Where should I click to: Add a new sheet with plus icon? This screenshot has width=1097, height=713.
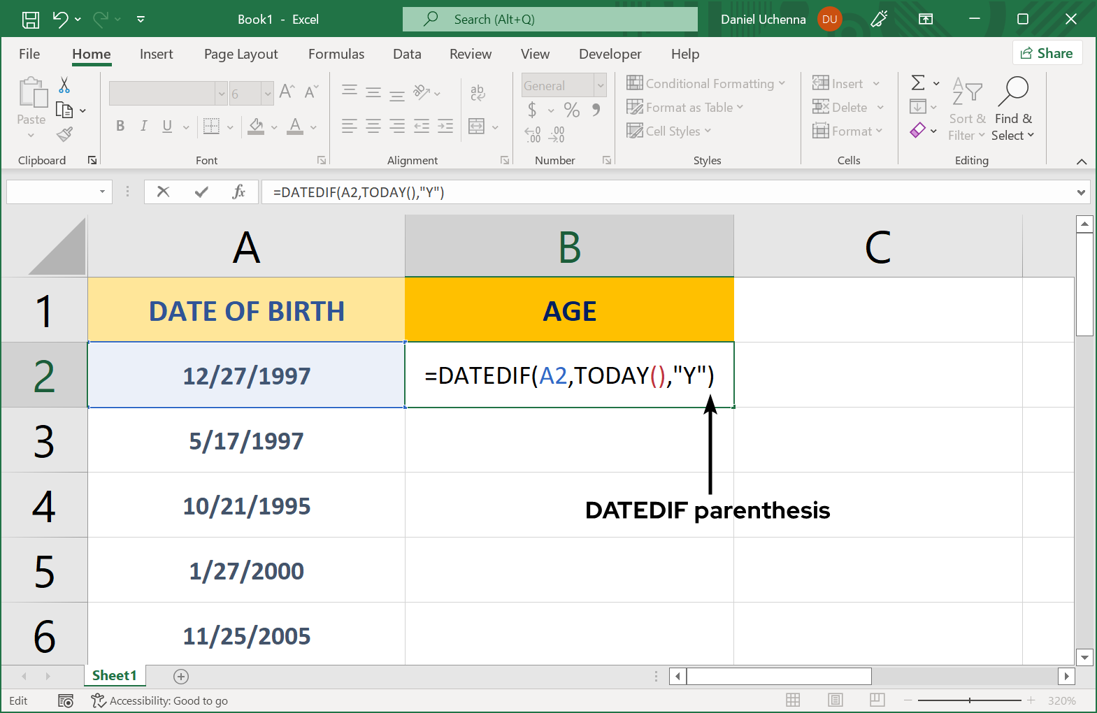(x=181, y=676)
